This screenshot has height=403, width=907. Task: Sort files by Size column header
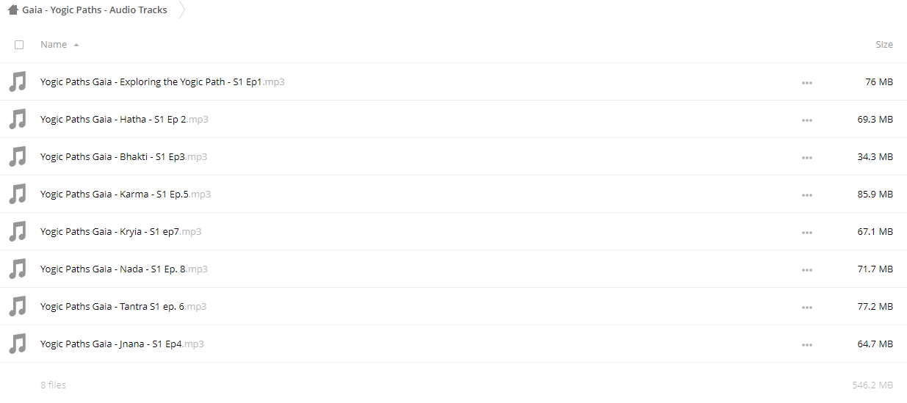pos(884,45)
